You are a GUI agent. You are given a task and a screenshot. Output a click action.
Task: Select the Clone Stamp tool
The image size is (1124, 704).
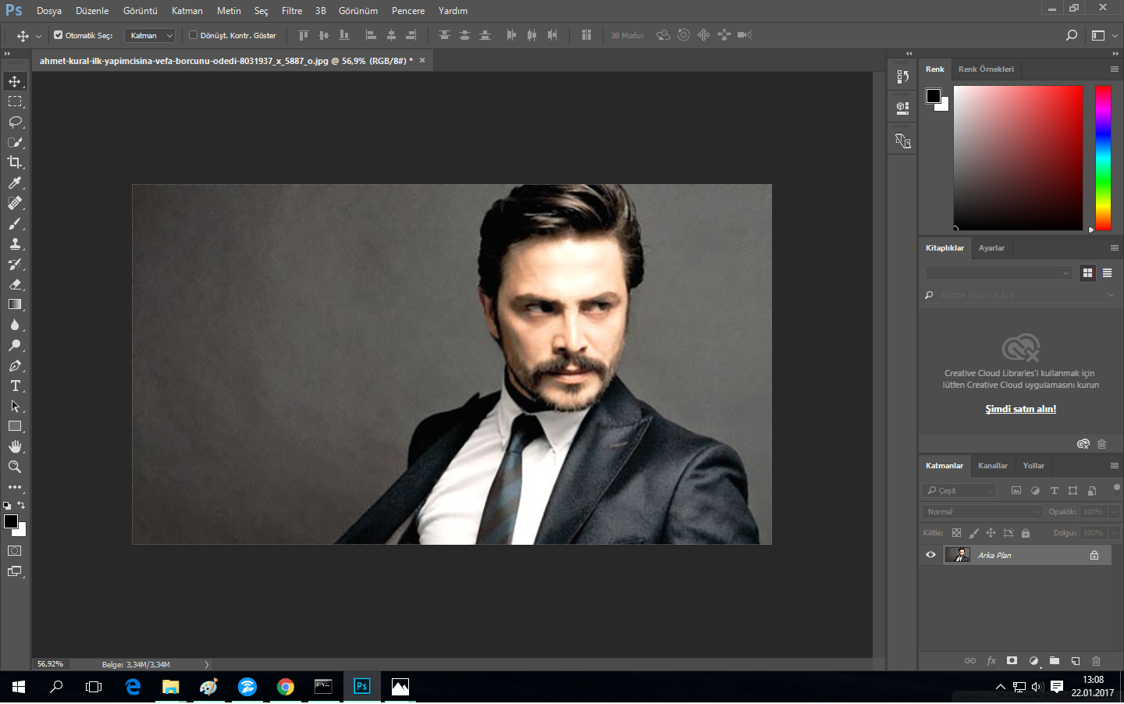pos(15,244)
